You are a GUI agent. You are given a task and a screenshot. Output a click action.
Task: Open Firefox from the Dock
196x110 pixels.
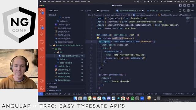pyautogui.click(x=128, y=98)
